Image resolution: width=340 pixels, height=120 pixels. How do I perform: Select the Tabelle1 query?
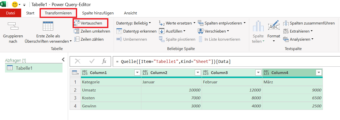pos(34,68)
